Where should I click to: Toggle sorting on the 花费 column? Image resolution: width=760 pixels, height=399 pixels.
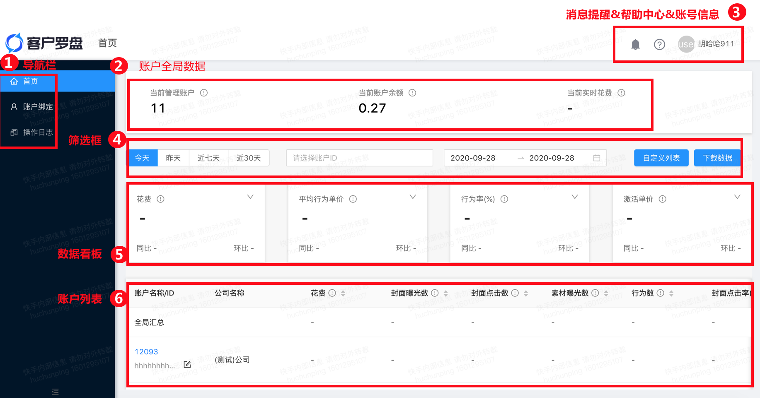pyautogui.click(x=343, y=293)
